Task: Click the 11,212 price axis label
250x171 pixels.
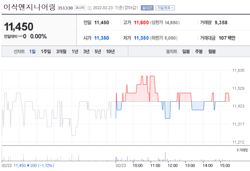Action: pos(238,142)
